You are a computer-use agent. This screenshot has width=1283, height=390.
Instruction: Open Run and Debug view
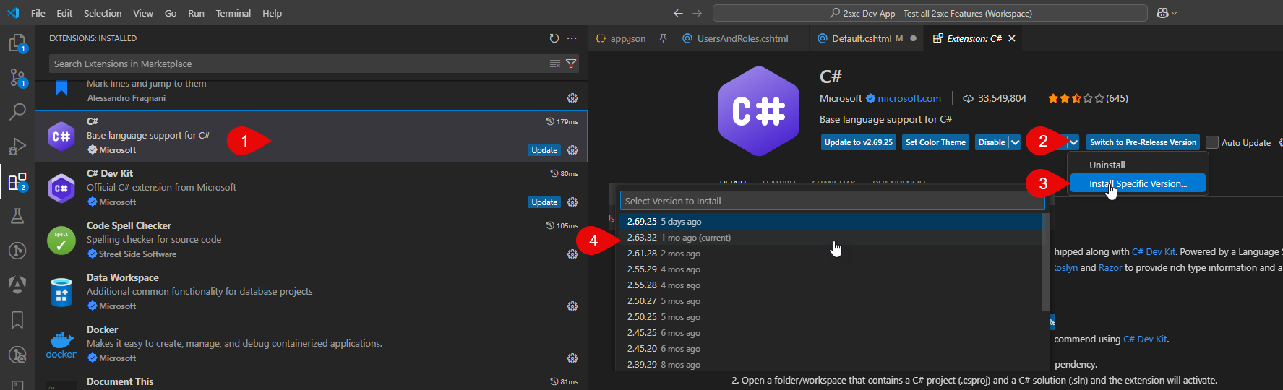coord(17,147)
